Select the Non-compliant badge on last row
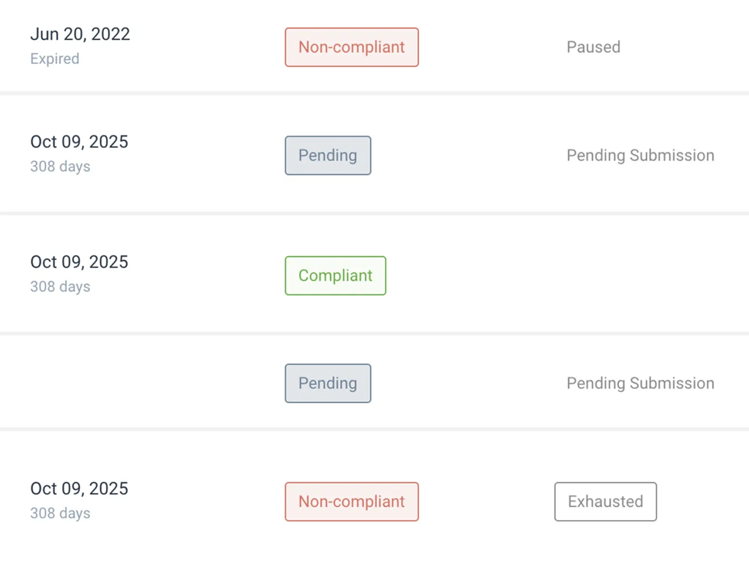Screen dimensions: 749x568 click(351, 502)
